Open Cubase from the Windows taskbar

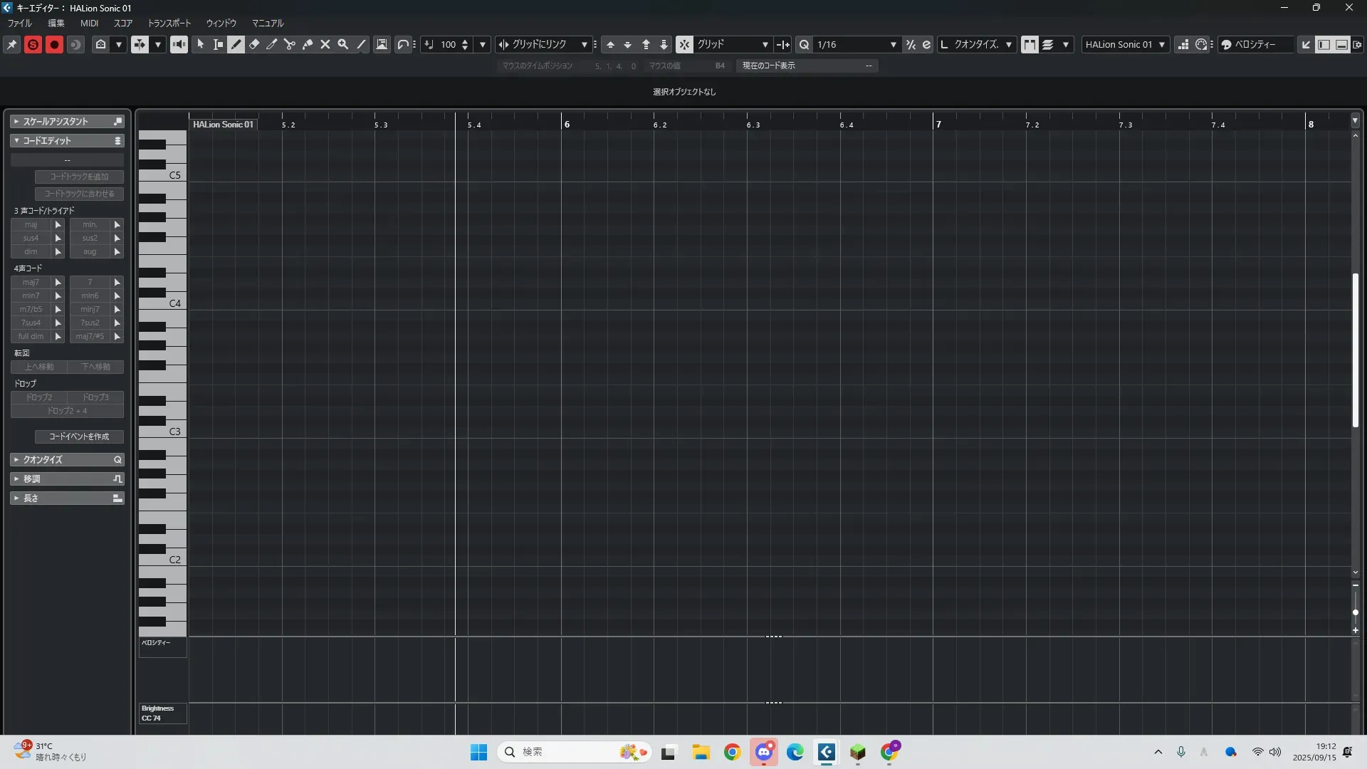click(x=827, y=752)
